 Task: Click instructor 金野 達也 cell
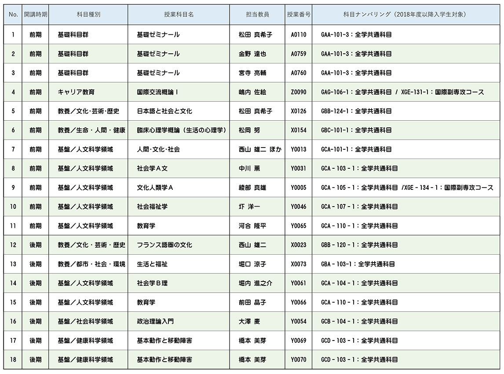252,54
